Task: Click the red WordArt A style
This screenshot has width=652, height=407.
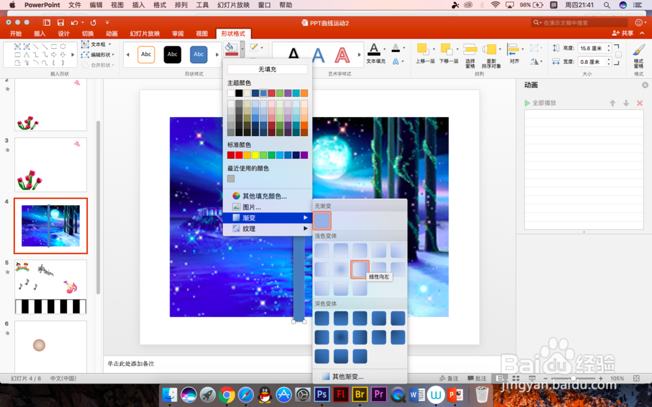Action: 342,55
